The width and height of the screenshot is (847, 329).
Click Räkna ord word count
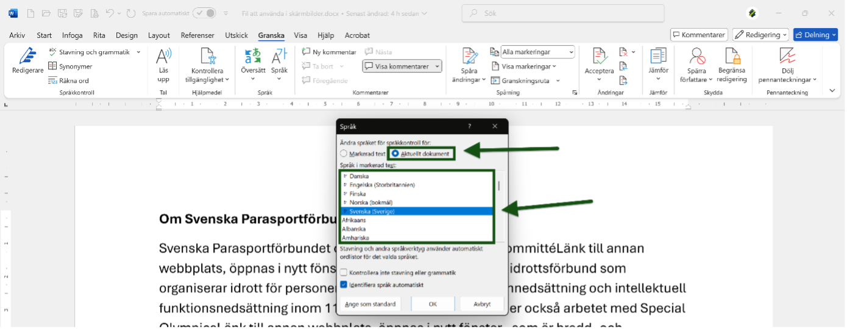pyautogui.click(x=69, y=80)
